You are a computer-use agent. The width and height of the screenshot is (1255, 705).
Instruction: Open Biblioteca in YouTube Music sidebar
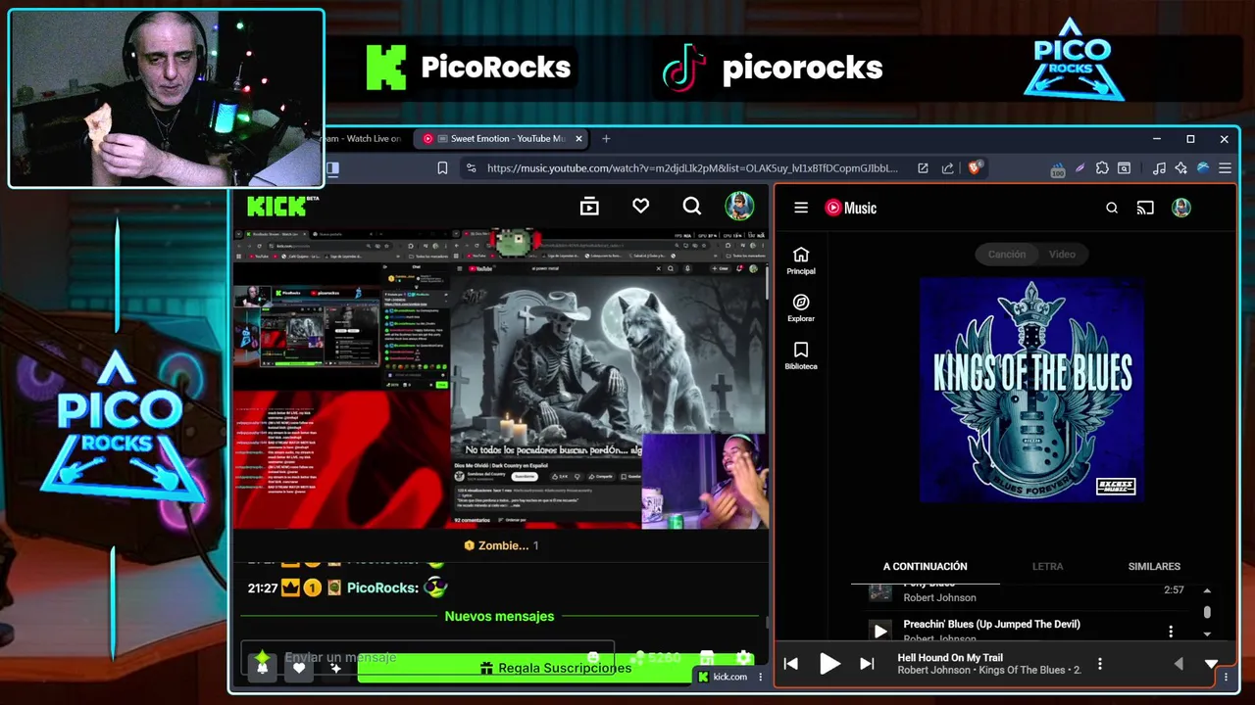(x=801, y=356)
